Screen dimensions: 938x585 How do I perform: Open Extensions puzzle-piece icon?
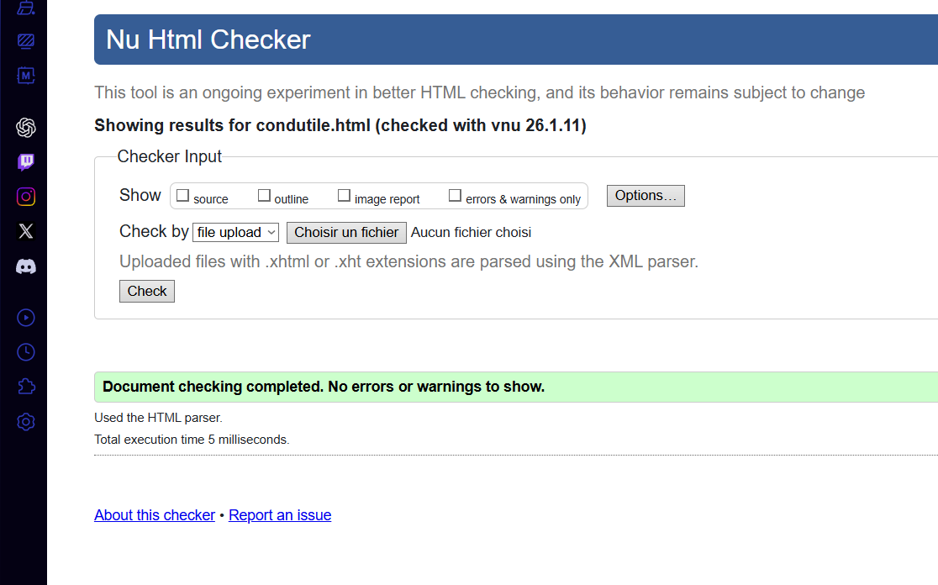click(26, 387)
